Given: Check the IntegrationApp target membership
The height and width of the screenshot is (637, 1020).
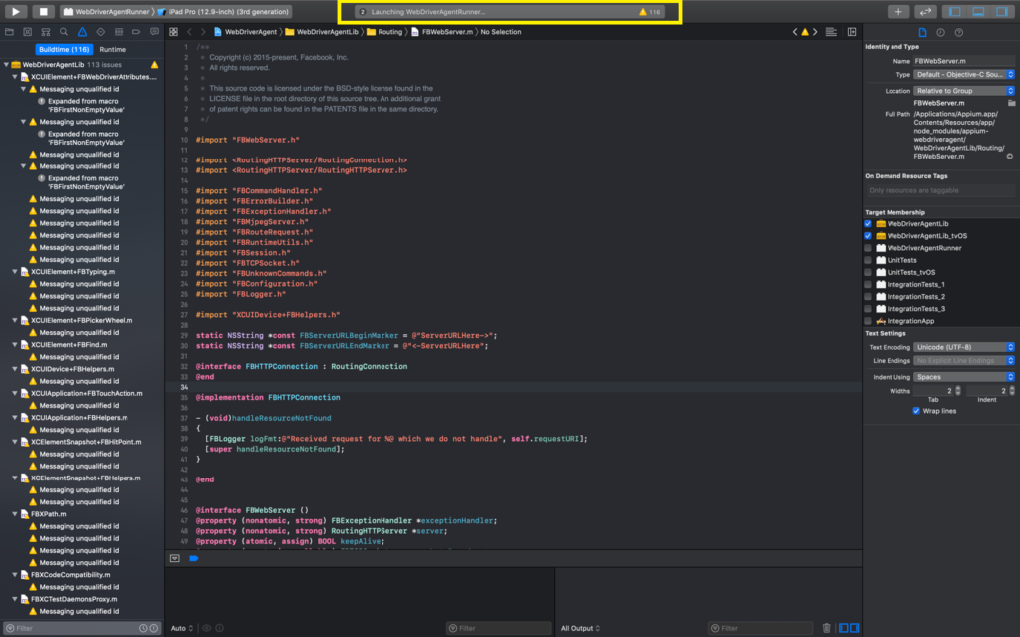Looking at the screenshot, I should click(868, 321).
